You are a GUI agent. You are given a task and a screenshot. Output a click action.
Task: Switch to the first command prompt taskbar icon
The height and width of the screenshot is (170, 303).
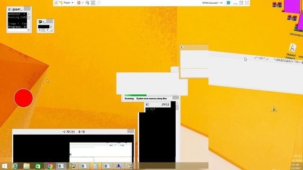(61, 166)
